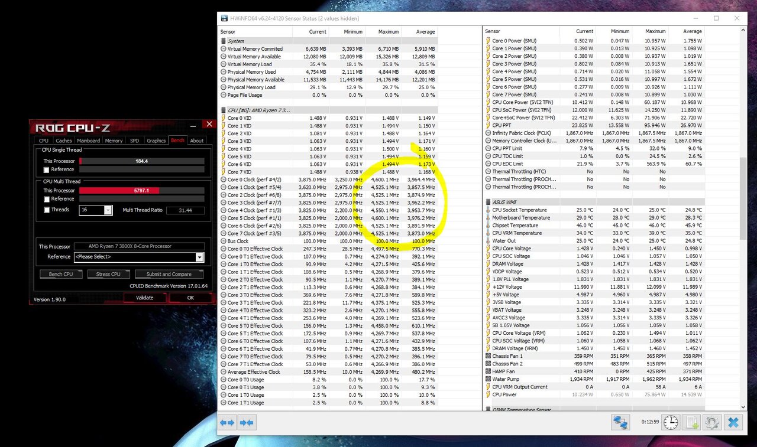This screenshot has height=447, width=757.
Task: Select the Physical Memory Used row
Action: [x=328, y=72]
